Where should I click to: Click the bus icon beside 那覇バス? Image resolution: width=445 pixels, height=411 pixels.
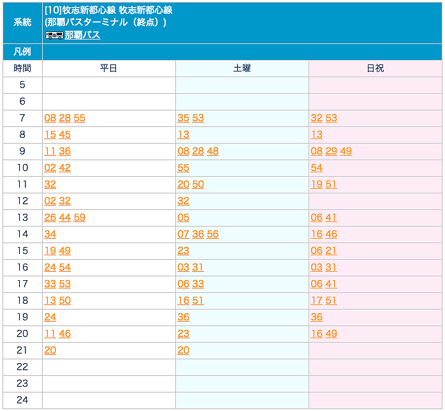pos(54,35)
